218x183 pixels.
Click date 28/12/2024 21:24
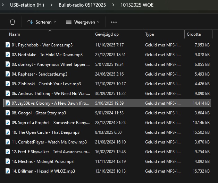[x=110, y=123]
